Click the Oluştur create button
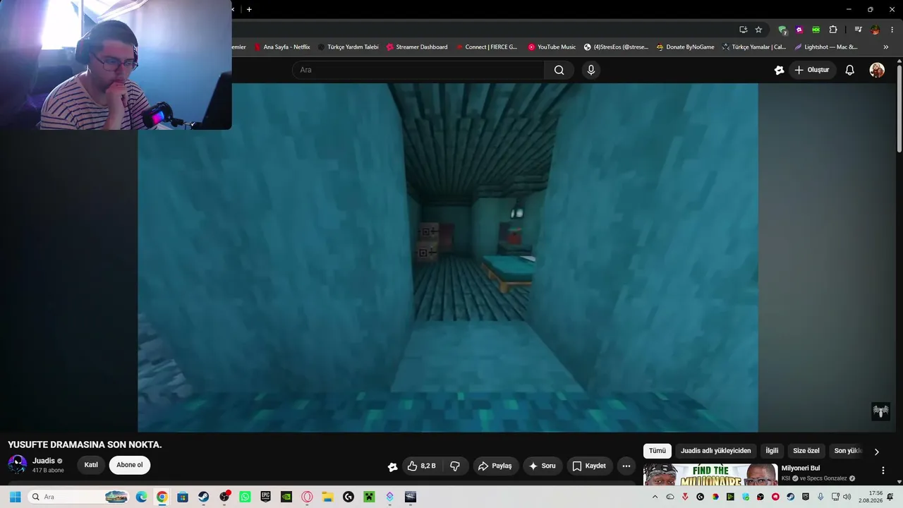The width and height of the screenshot is (903, 508). 813,70
